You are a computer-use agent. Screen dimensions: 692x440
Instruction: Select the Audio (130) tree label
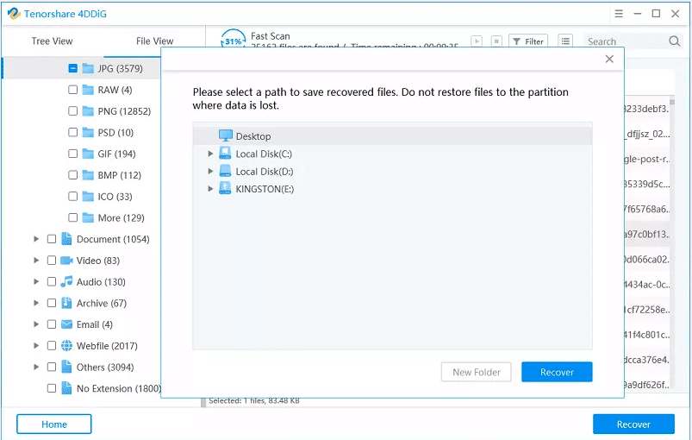(101, 281)
